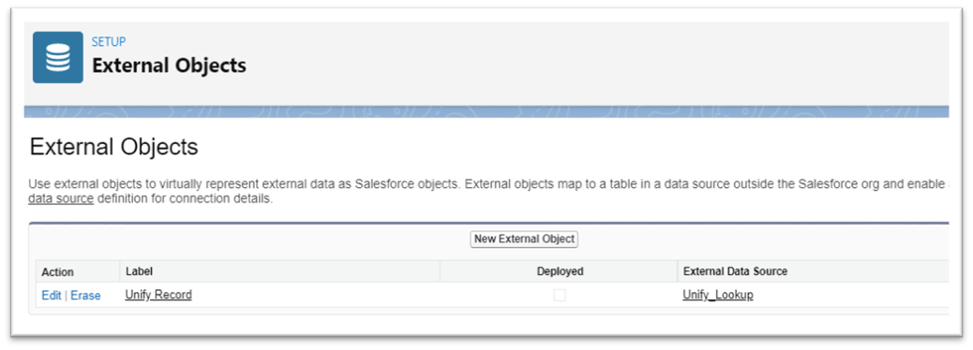The width and height of the screenshot is (973, 350).
Task: Edit the Unify Record external object
Action: tap(52, 296)
